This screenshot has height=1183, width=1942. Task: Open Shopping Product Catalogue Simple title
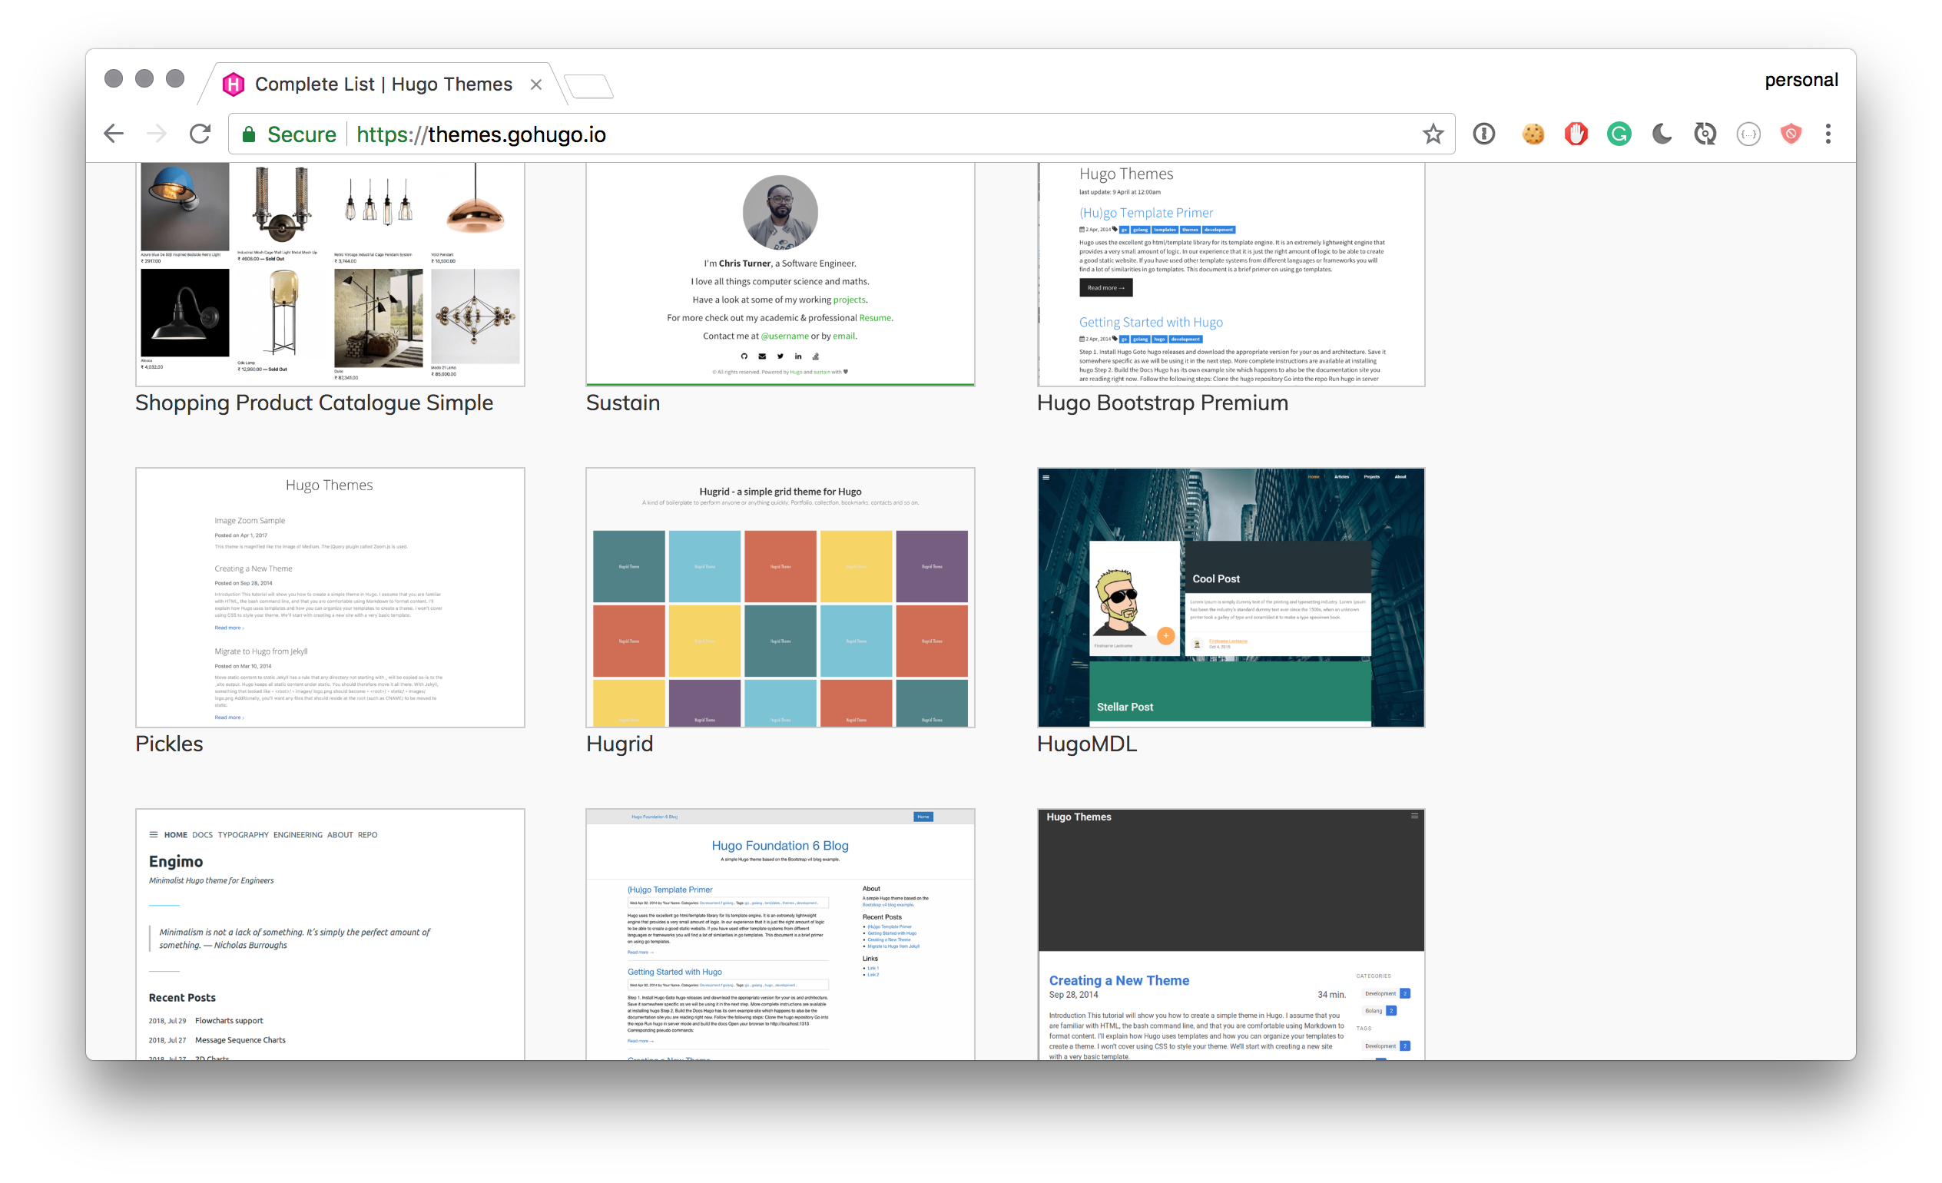(x=313, y=403)
